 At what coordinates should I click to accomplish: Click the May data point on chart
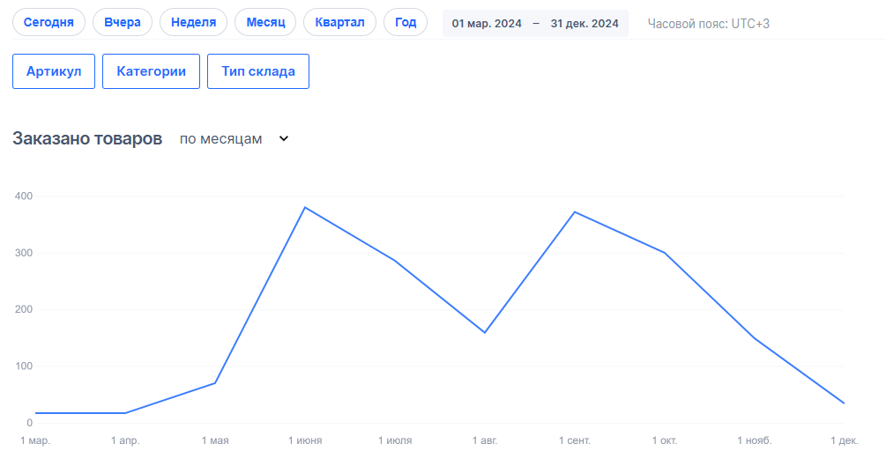click(215, 382)
